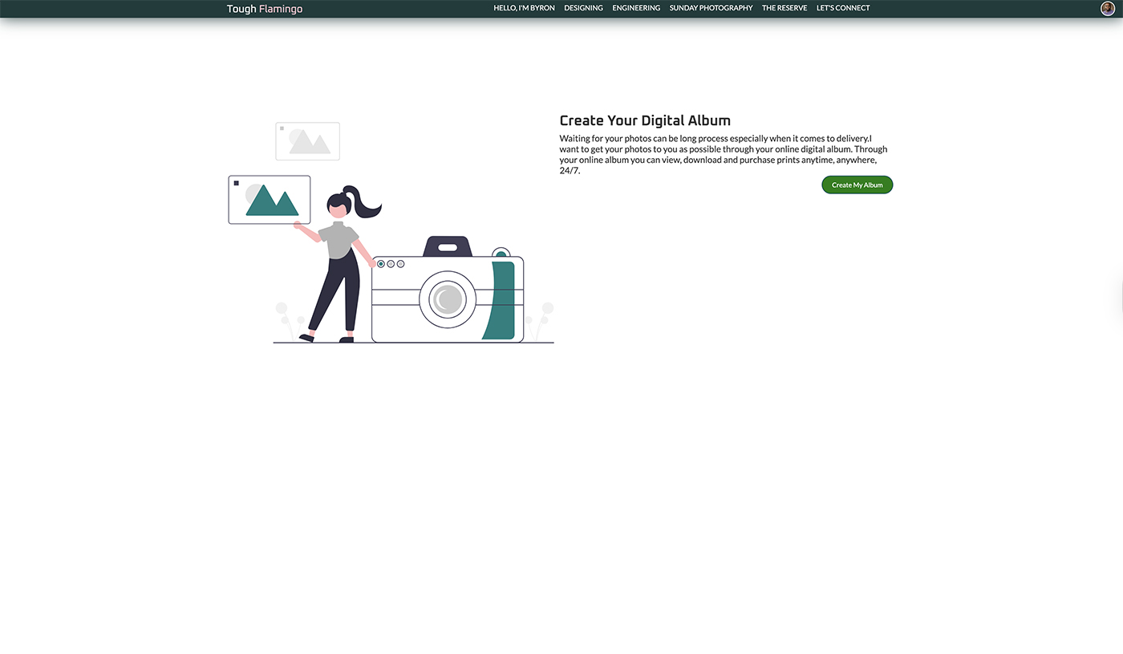Click the teal mountain picture card
The height and width of the screenshot is (654, 1123).
tap(270, 200)
